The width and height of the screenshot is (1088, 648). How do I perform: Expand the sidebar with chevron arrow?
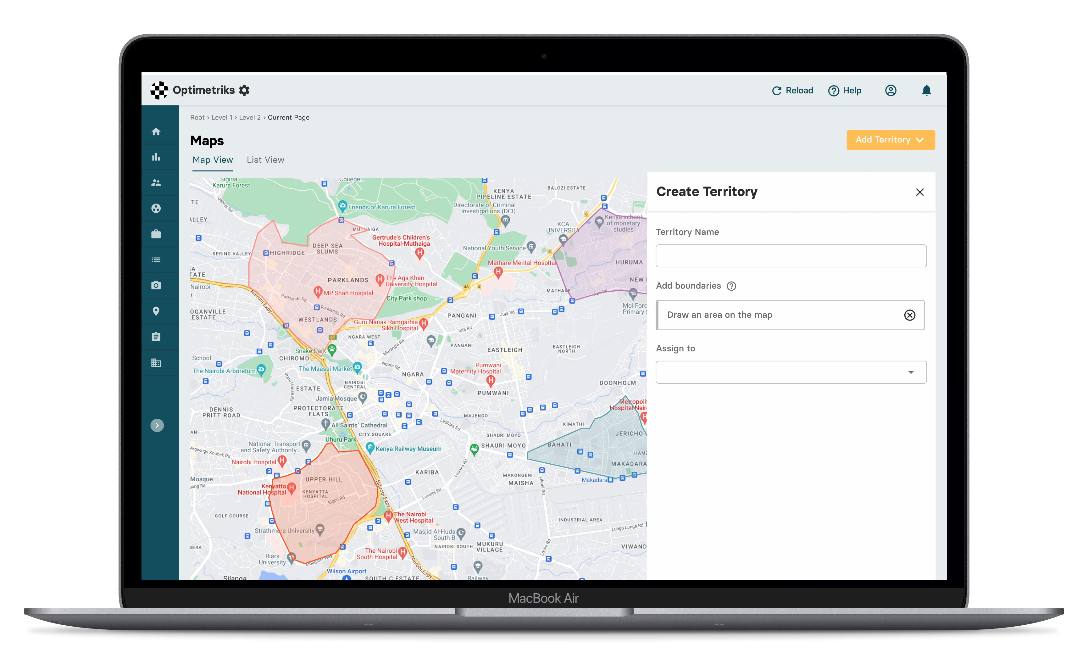click(x=157, y=425)
